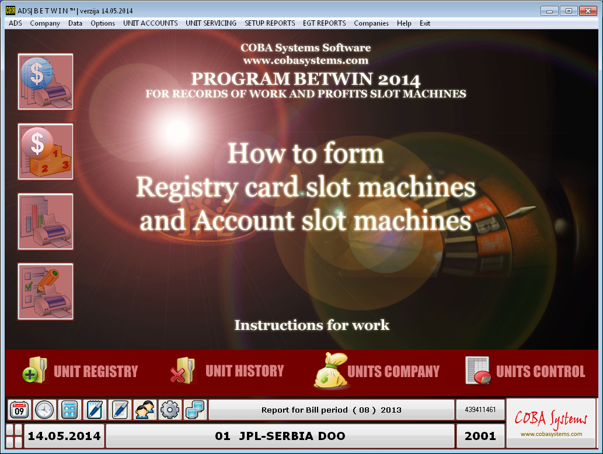603x454 pixels.
Task: Open the users icon
Action: [145, 410]
